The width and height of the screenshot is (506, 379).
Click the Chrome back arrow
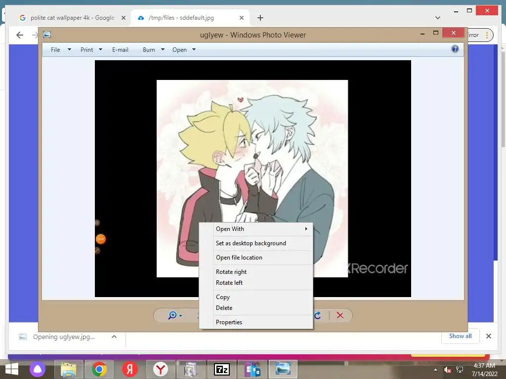(20, 35)
